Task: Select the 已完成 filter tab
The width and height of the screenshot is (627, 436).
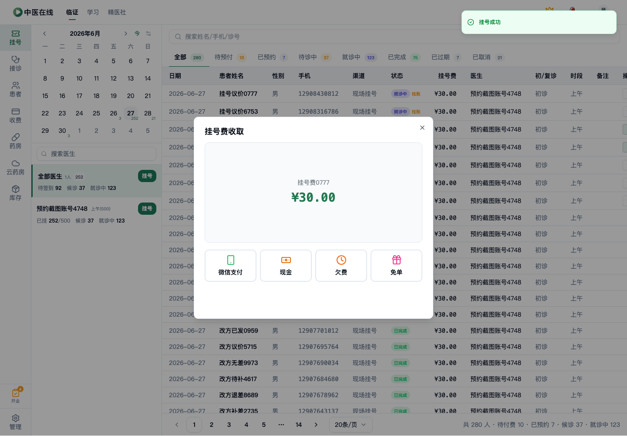Action: tap(404, 57)
